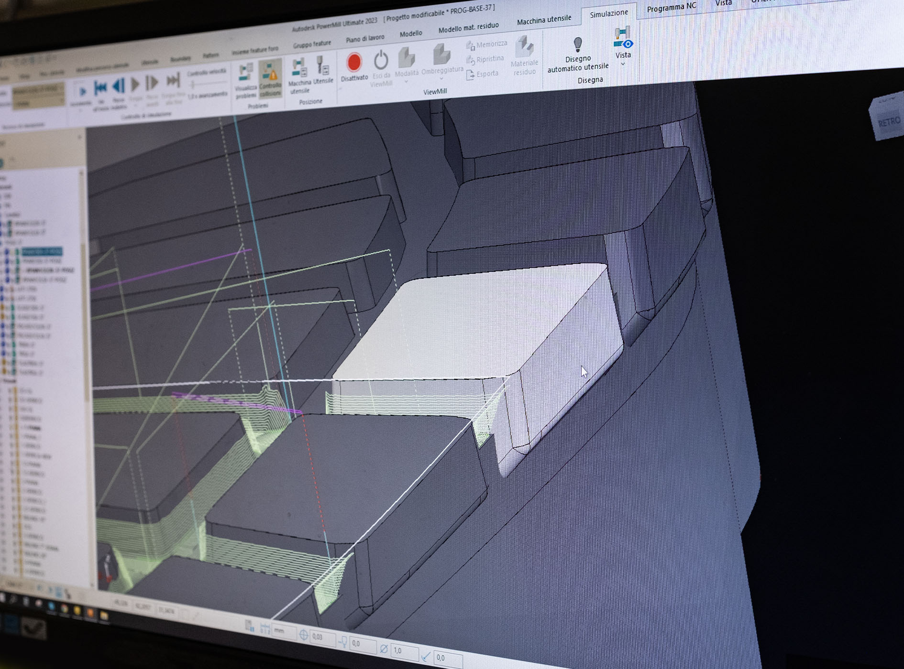Click the red Disattivato ViewMill button
Screen dimensions: 904x669
coord(354,63)
